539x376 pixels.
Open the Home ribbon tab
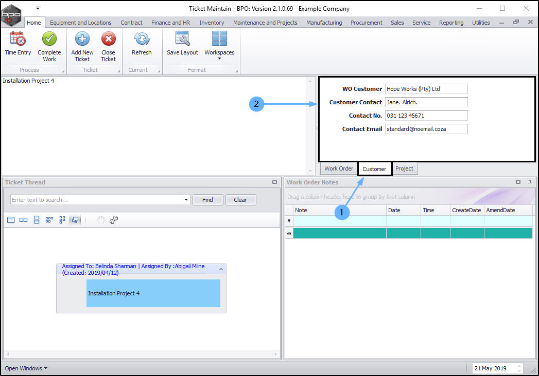point(33,23)
